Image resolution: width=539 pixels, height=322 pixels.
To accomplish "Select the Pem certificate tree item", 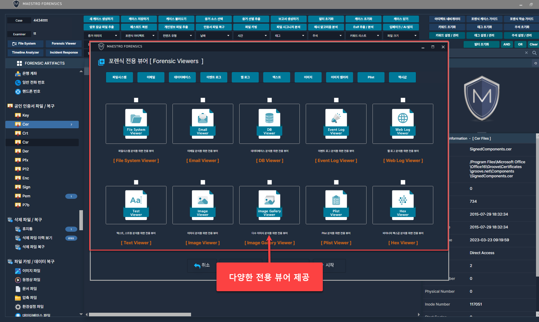I will click(x=26, y=196).
